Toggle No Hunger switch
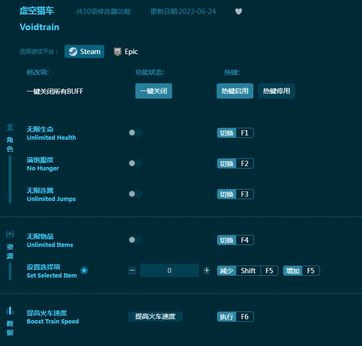Image resolution: width=362 pixels, height=346 pixels. 135,163
